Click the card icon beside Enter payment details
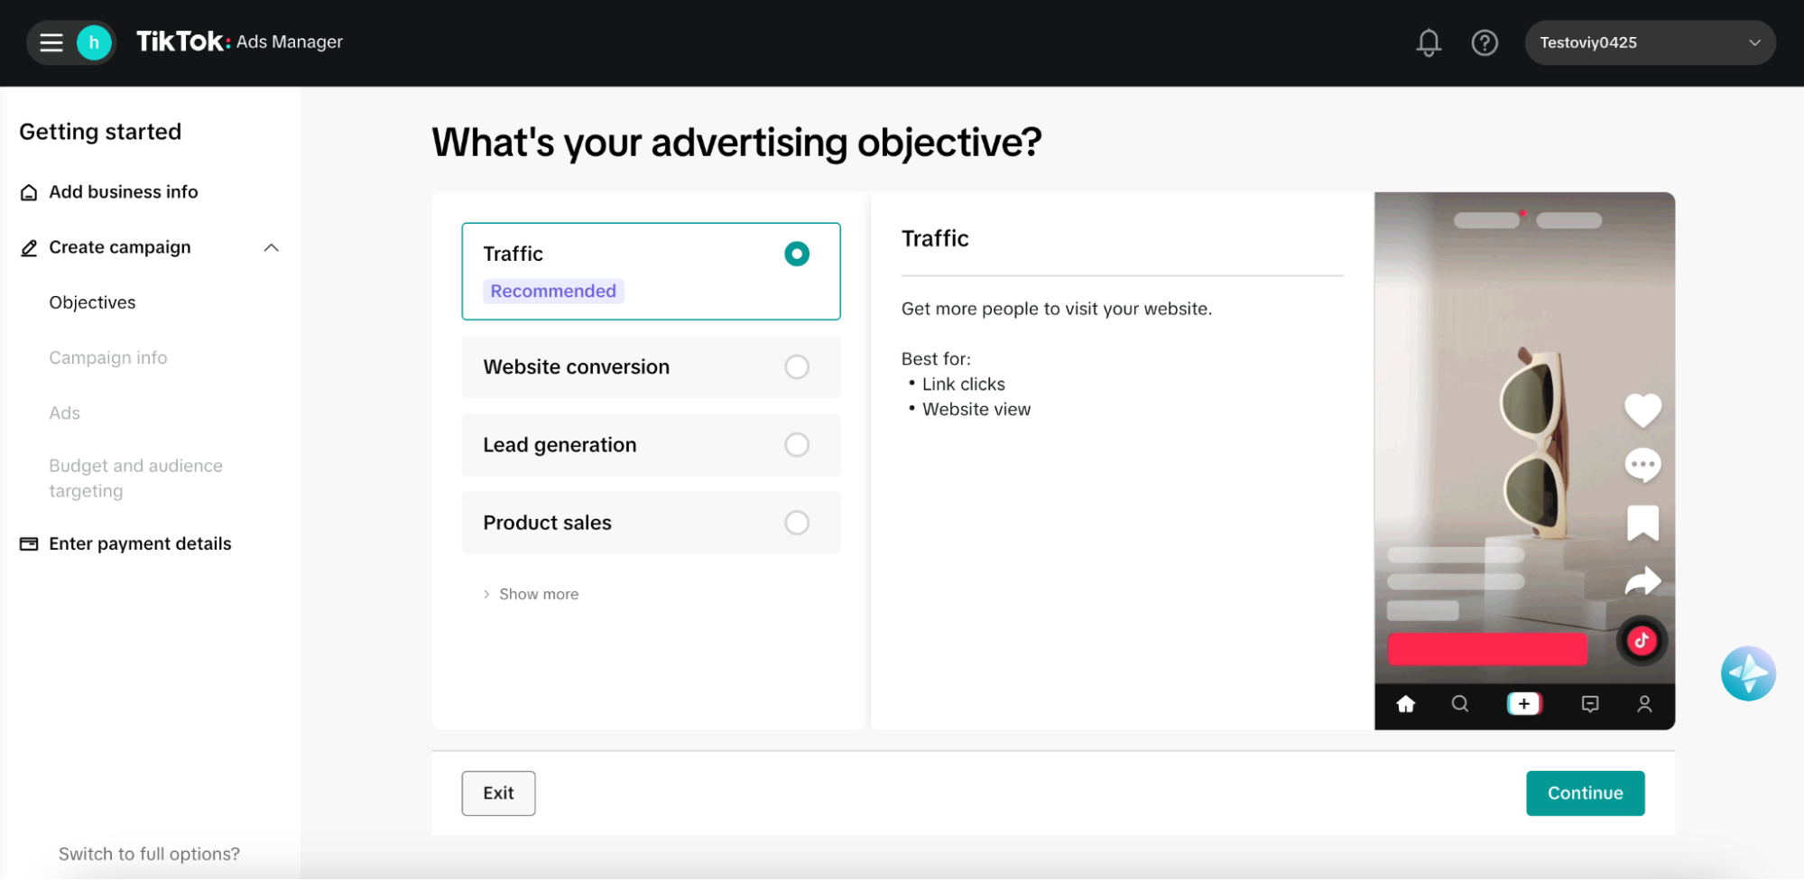Image resolution: width=1804 pixels, height=880 pixels. pos(29,543)
